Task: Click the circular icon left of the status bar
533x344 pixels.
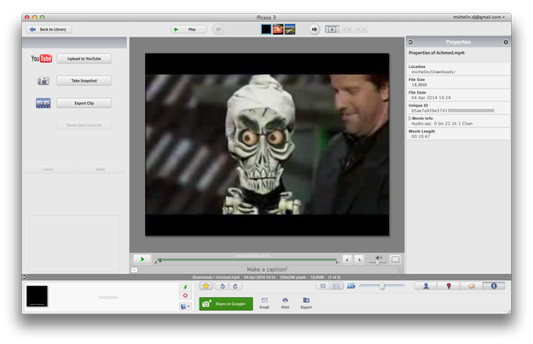Action: click(25, 278)
